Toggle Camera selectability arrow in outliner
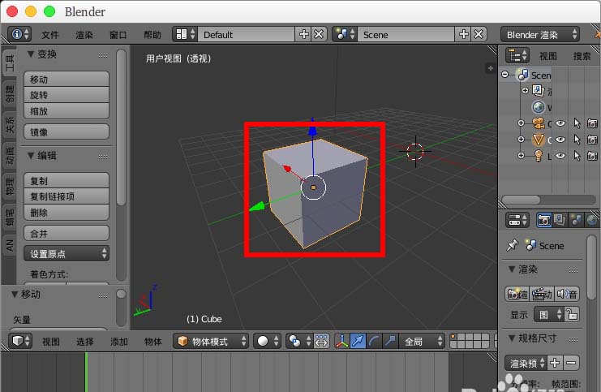Viewport: 601px width, 392px height. pyautogui.click(x=577, y=123)
